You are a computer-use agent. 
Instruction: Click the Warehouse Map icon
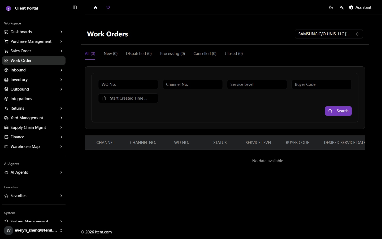tap(6, 147)
